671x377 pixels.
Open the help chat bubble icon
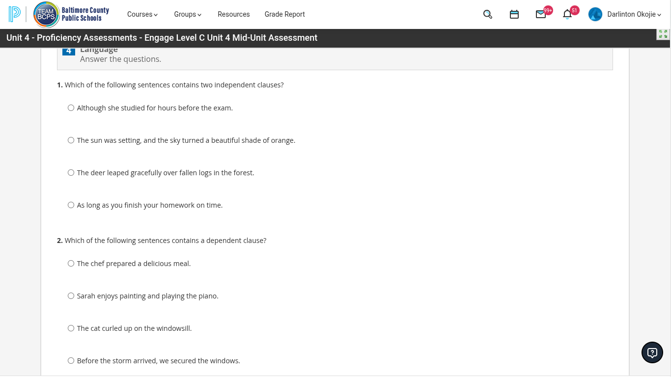652,352
